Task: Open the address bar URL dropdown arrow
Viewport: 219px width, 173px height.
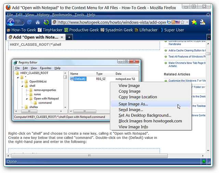Action: pyautogui.click(x=187, y=22)
